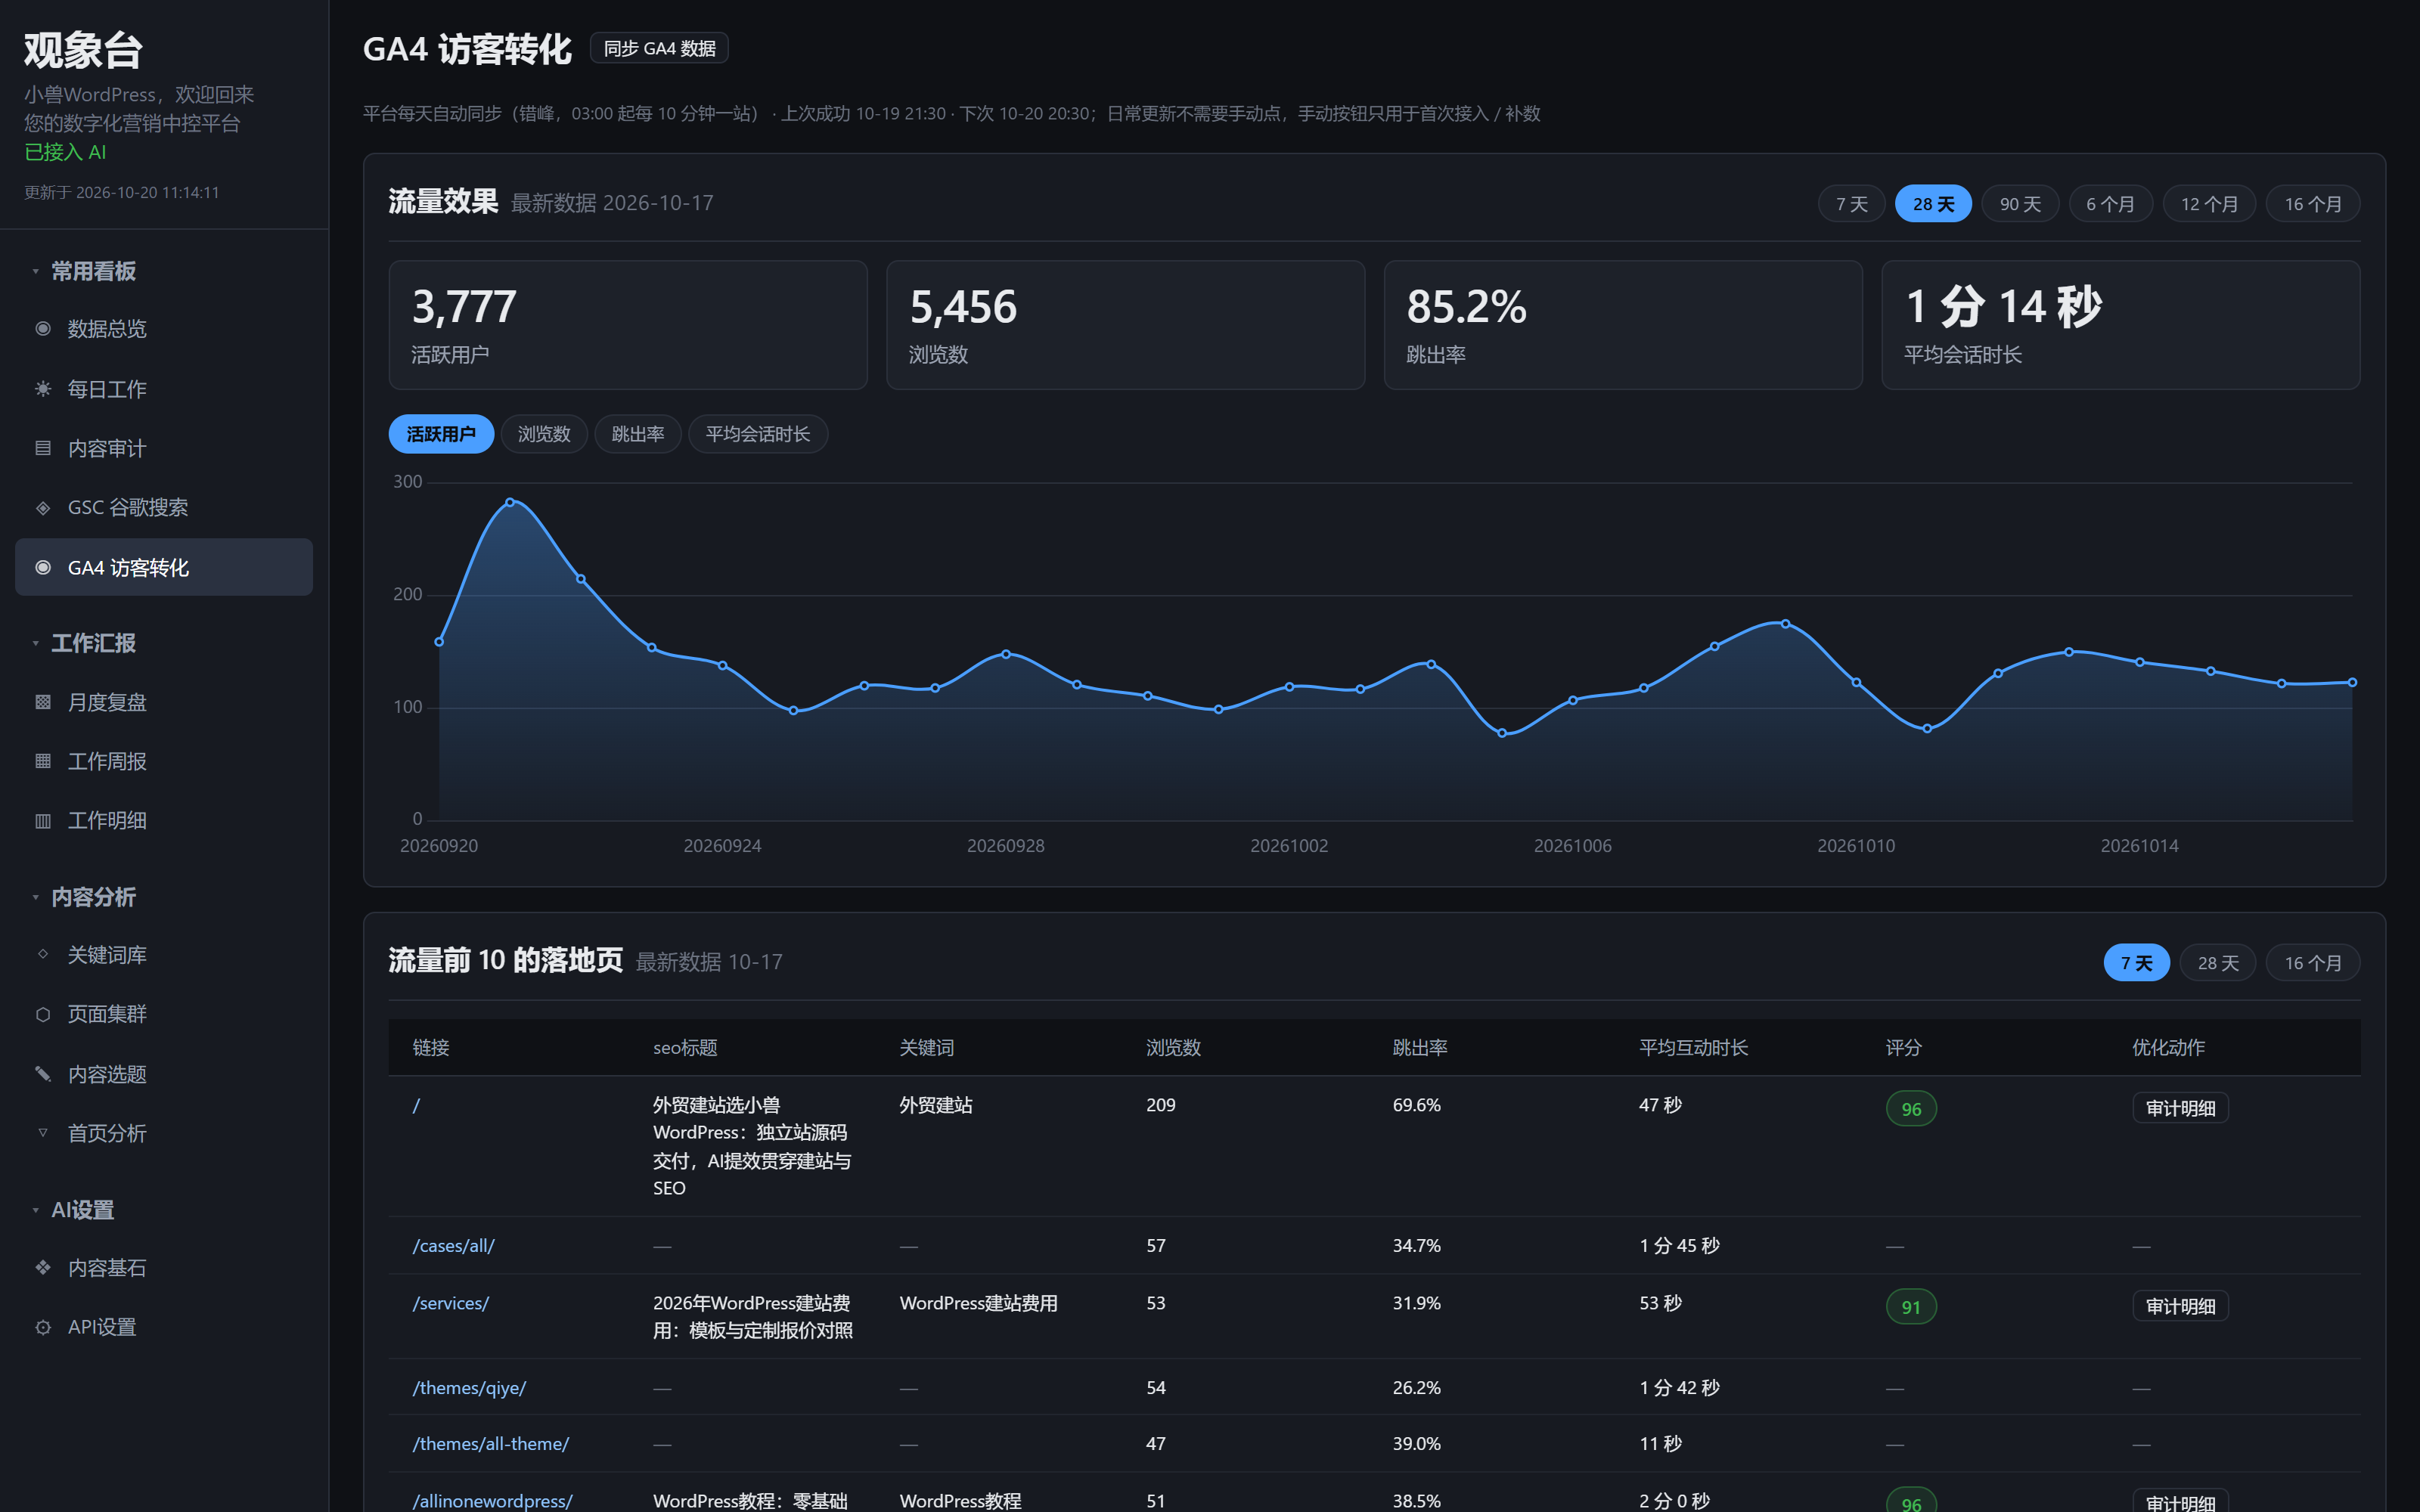Click the 月度复盘 grid icon
The width and height of the screenshot is (2420, 1512).
point(43,702)
